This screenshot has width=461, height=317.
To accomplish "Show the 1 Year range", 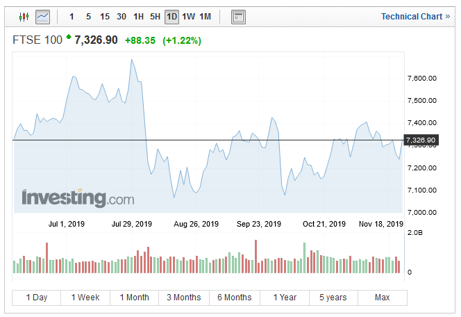I will [x=285, y=298].
